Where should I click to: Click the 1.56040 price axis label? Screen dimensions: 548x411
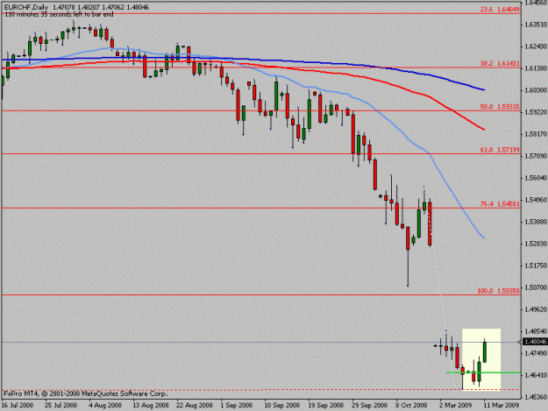[x=536, y=178]
